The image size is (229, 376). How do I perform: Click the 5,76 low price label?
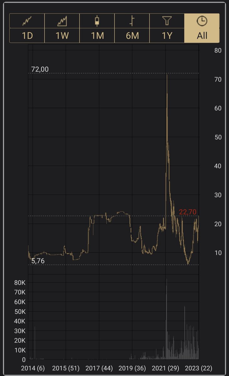pyautogui.click(x=38, y=261)
